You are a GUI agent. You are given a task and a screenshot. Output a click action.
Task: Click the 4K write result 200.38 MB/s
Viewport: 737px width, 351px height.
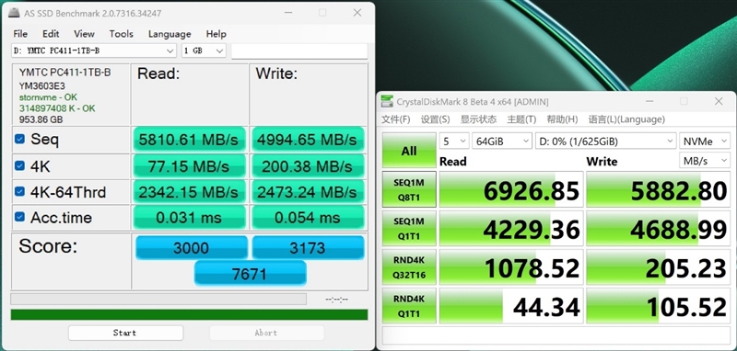point(308,166)
